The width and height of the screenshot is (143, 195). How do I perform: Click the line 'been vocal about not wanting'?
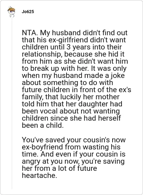click(x=71, y=111)
